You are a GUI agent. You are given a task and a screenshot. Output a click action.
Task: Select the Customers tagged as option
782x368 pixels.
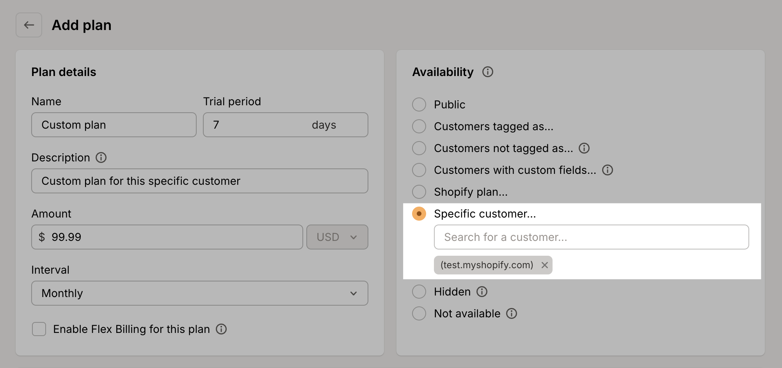point(419,126)
